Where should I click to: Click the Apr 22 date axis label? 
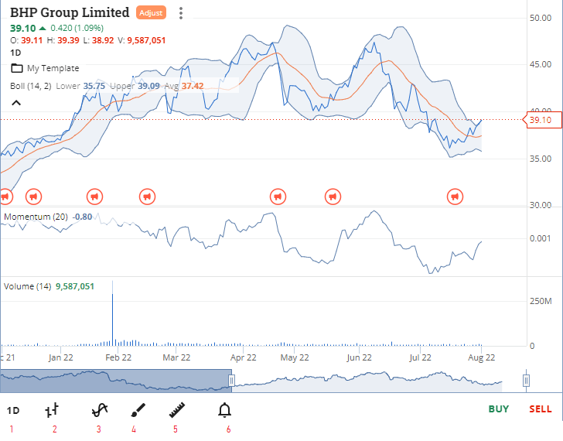tap(243, 357)
